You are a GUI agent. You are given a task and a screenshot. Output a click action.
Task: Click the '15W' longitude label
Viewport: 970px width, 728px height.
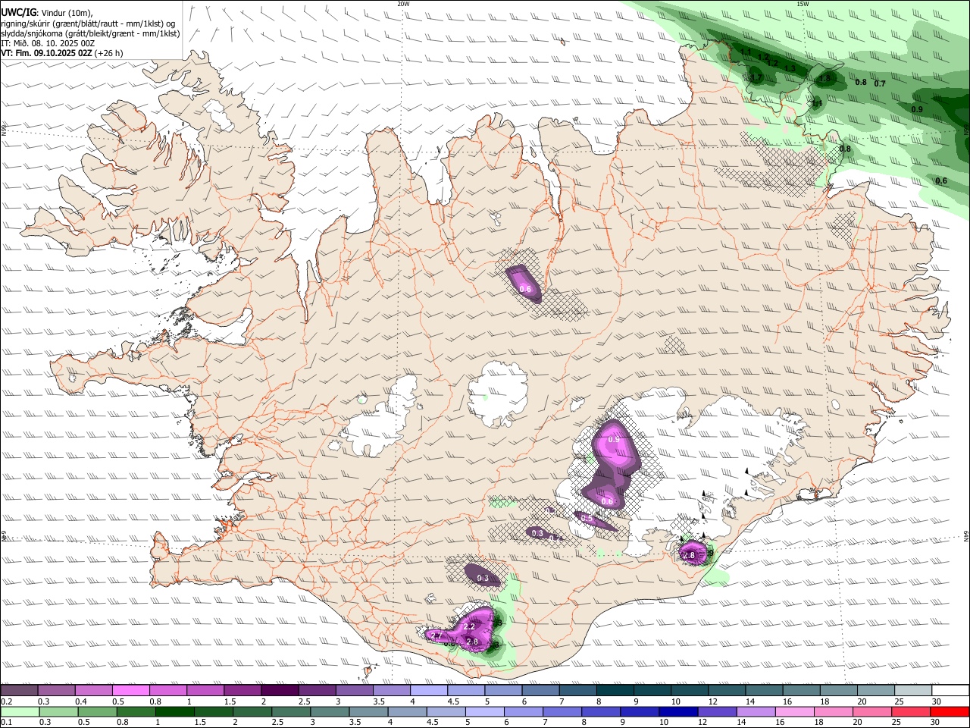(x=803, y=3)
